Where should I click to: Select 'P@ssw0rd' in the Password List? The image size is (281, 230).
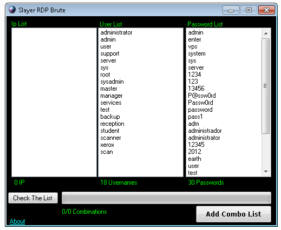[202, 96]
